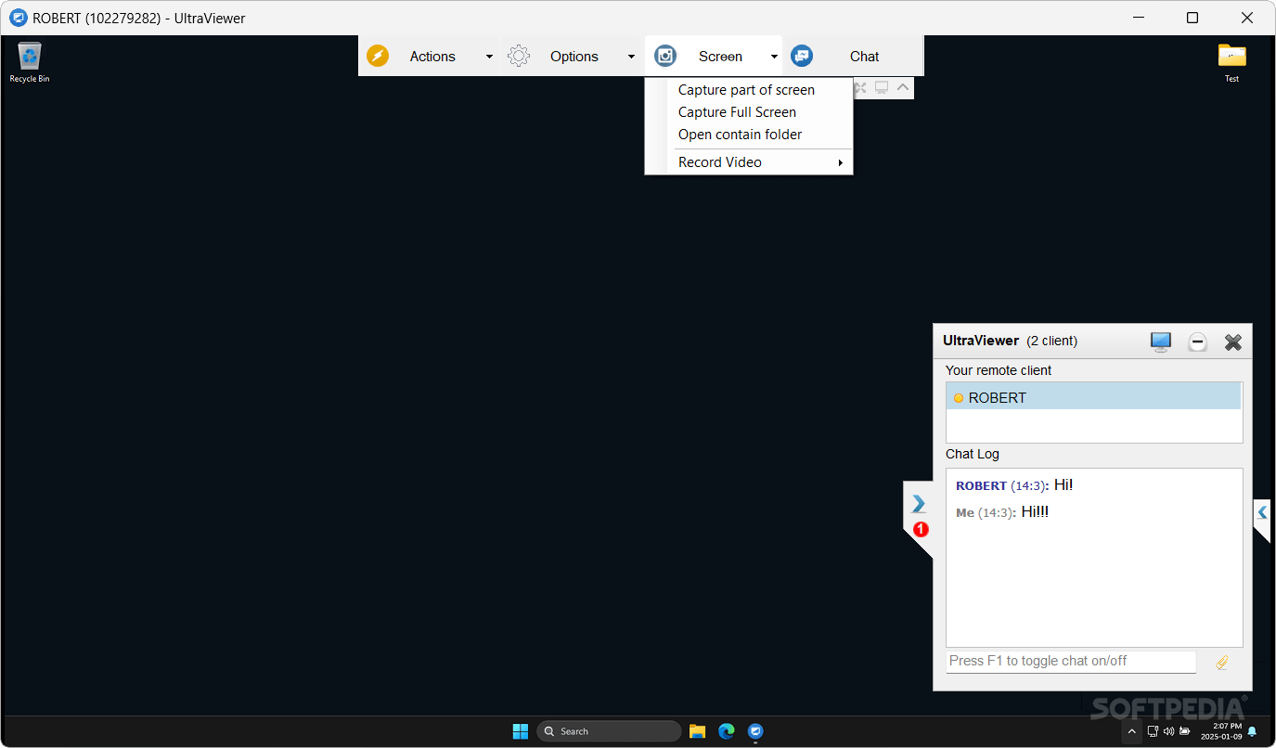The image size is (1276, 748).
Task: Open the Recycle Bin on the desktop
Action: click(29, 56)
